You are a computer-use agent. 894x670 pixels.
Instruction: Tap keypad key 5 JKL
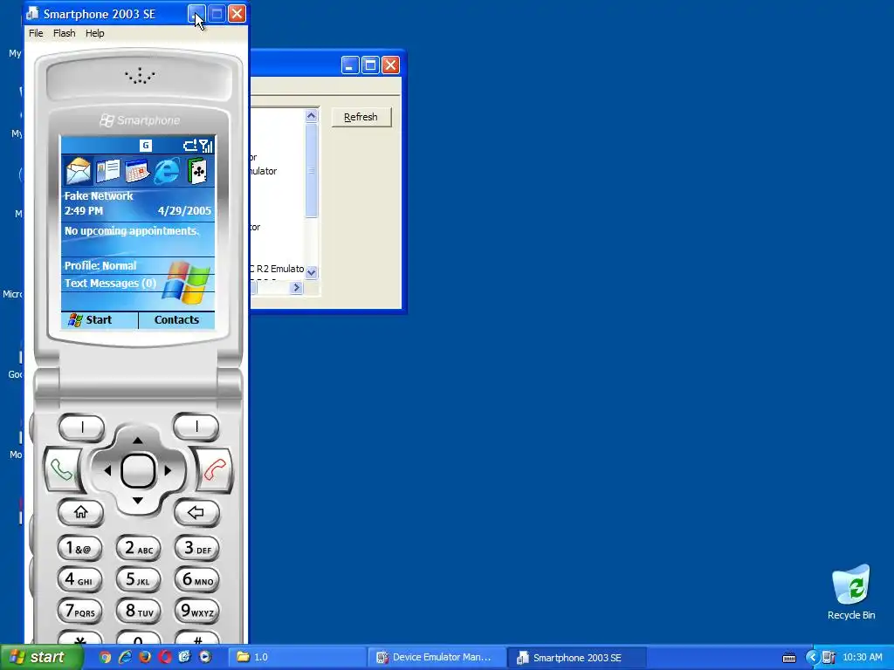point(139,580)
